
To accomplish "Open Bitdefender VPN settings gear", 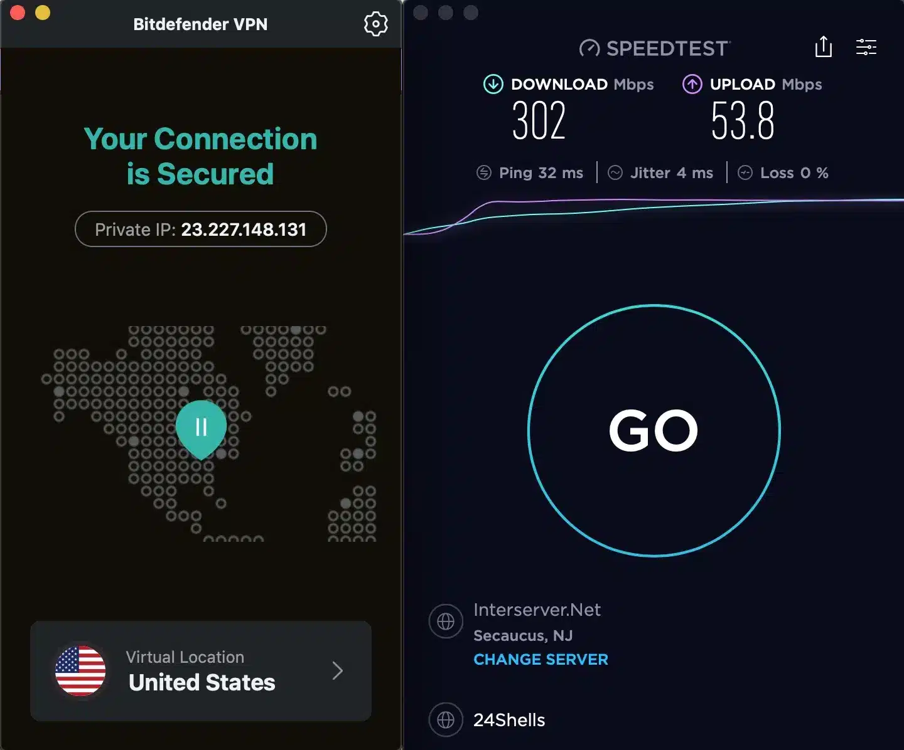I will pyautogui.click(x=375, y=24).
